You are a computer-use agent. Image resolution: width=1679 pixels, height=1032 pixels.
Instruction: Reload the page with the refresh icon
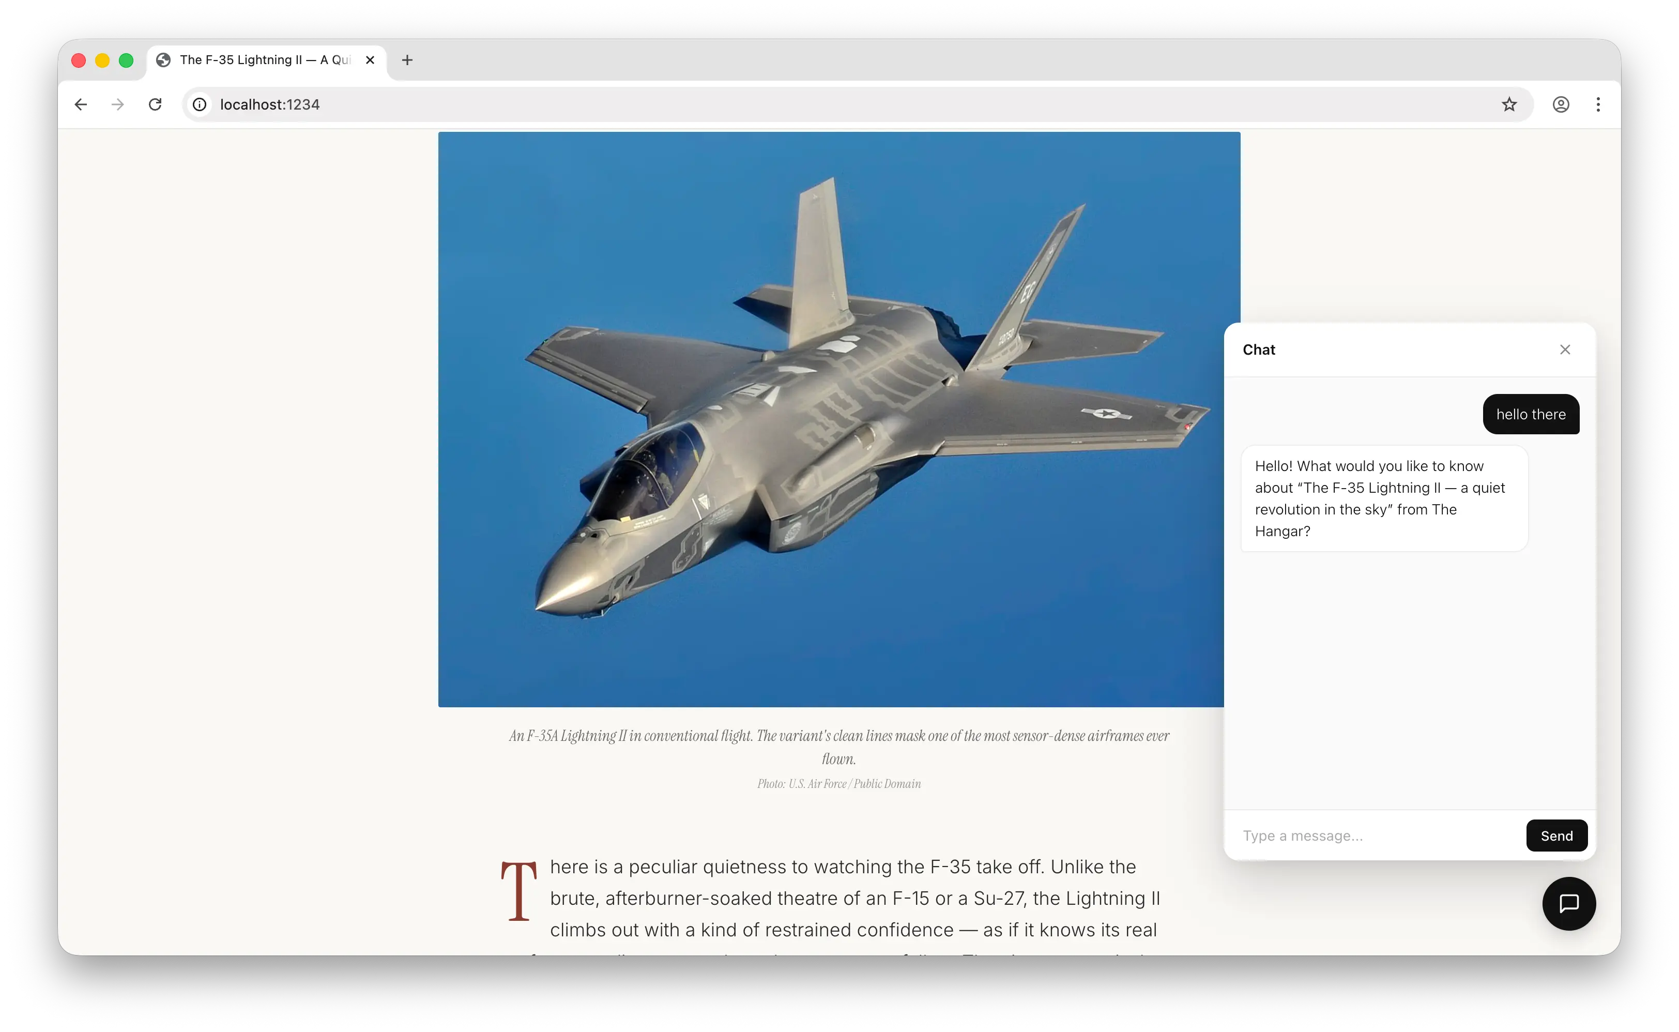[x=156, y=104]
